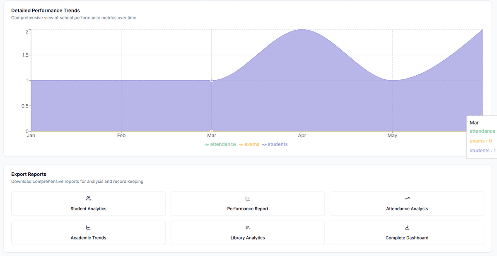Export the Complete Dashboard report
Viewport: 497px width, 256px height.
407,232
